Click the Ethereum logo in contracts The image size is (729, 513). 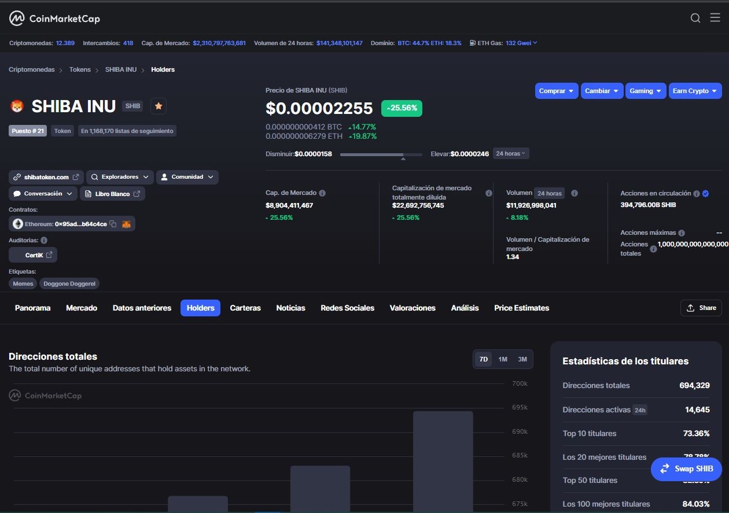[x=18, y=224]
